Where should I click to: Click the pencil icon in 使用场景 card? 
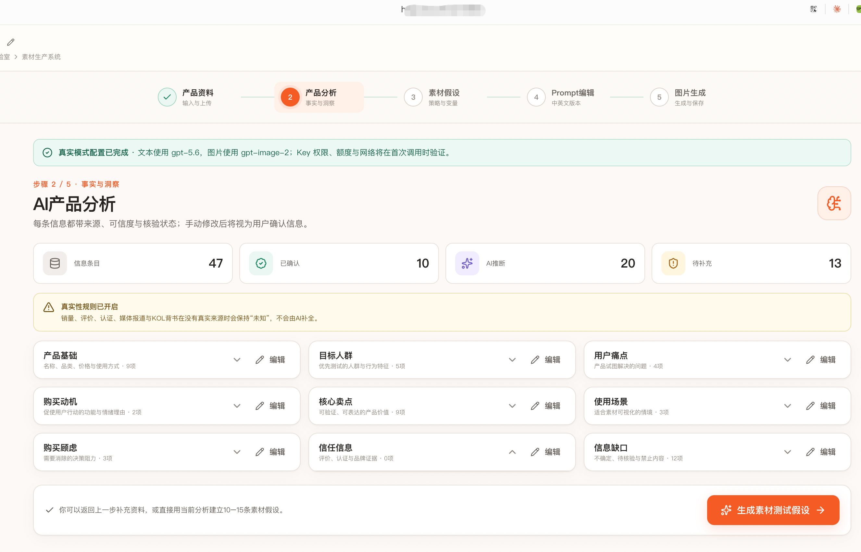coord(810,406)
